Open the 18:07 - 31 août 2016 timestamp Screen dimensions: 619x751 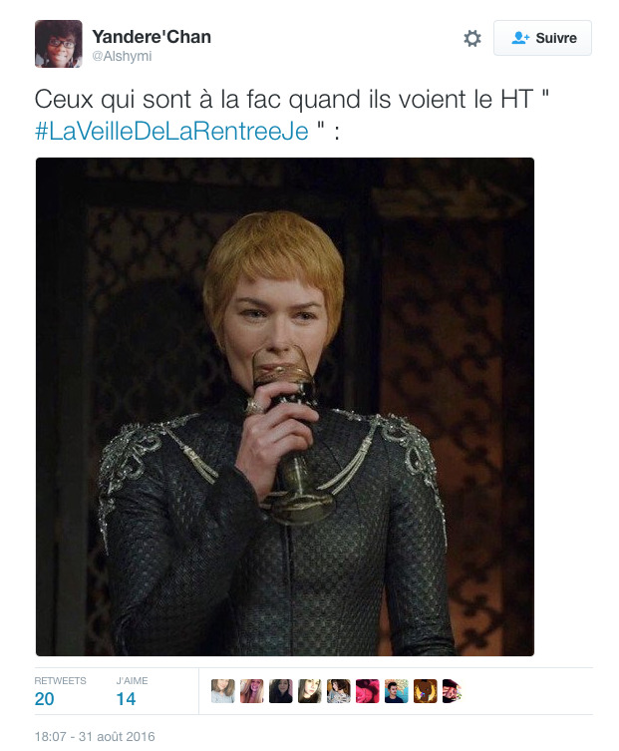[95, 736]
